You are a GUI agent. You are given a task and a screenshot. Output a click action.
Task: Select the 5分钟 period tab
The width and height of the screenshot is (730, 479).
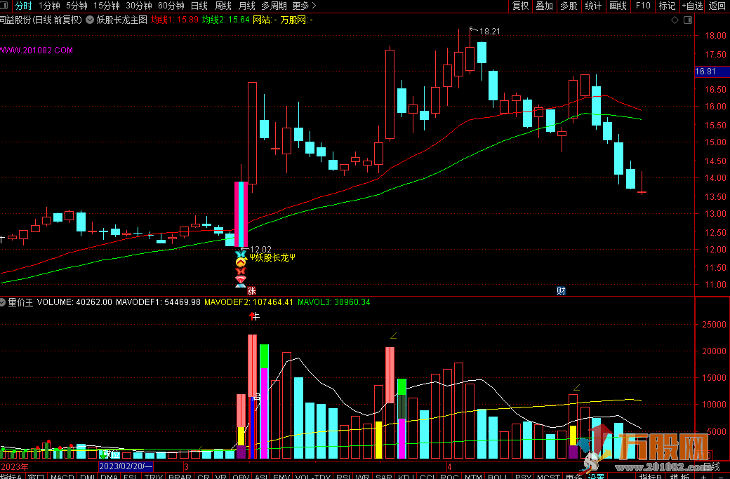coord(77,6)
